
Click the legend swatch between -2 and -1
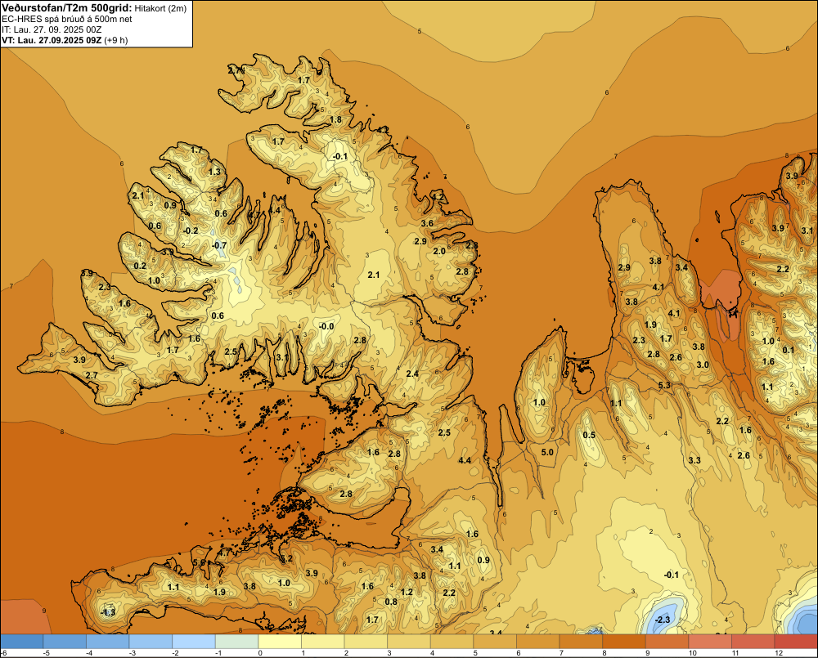(x=194, y=642)
